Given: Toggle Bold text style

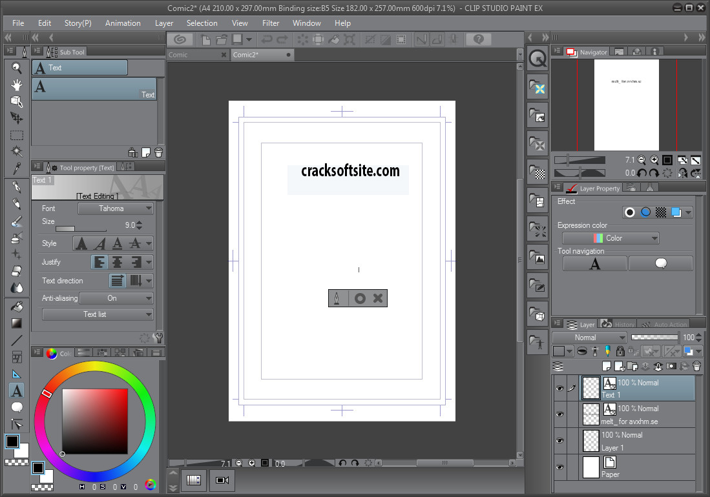Looking at the screenshot, I should click(81, 244).
